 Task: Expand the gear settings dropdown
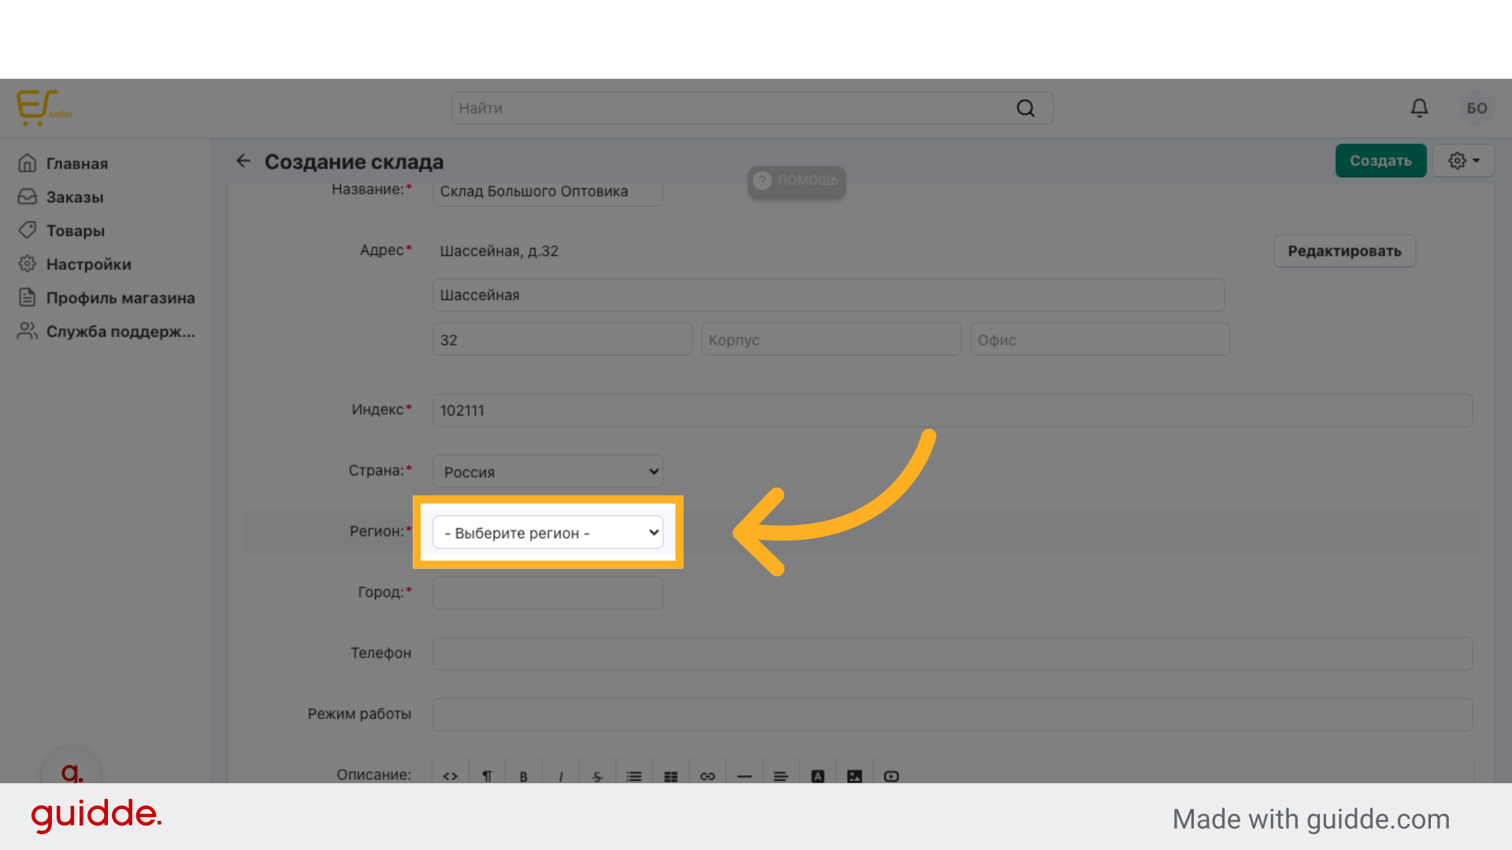coord(1463,161)
